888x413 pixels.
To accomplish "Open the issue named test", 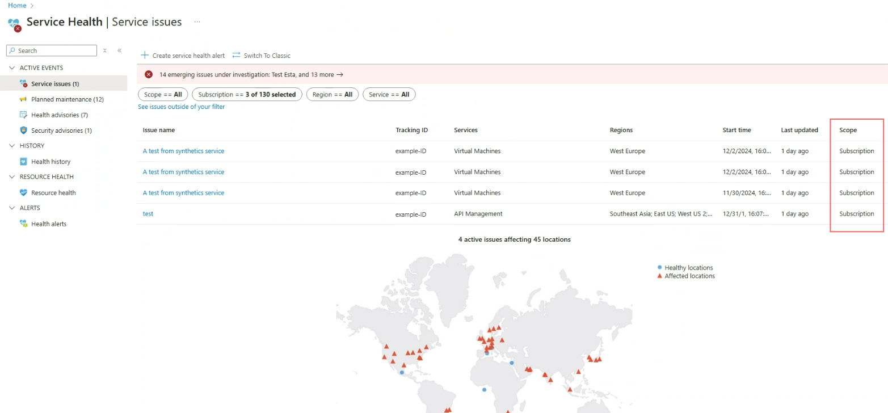I will point(148,214).
